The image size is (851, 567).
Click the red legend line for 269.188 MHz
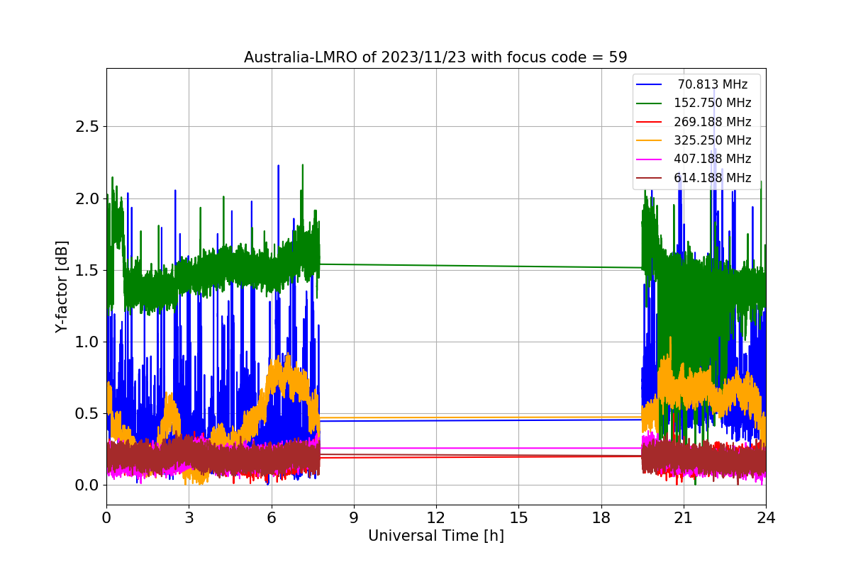tap(650, 122)
